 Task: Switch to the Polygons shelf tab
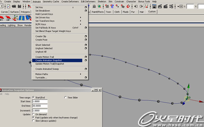coord(26,12)
